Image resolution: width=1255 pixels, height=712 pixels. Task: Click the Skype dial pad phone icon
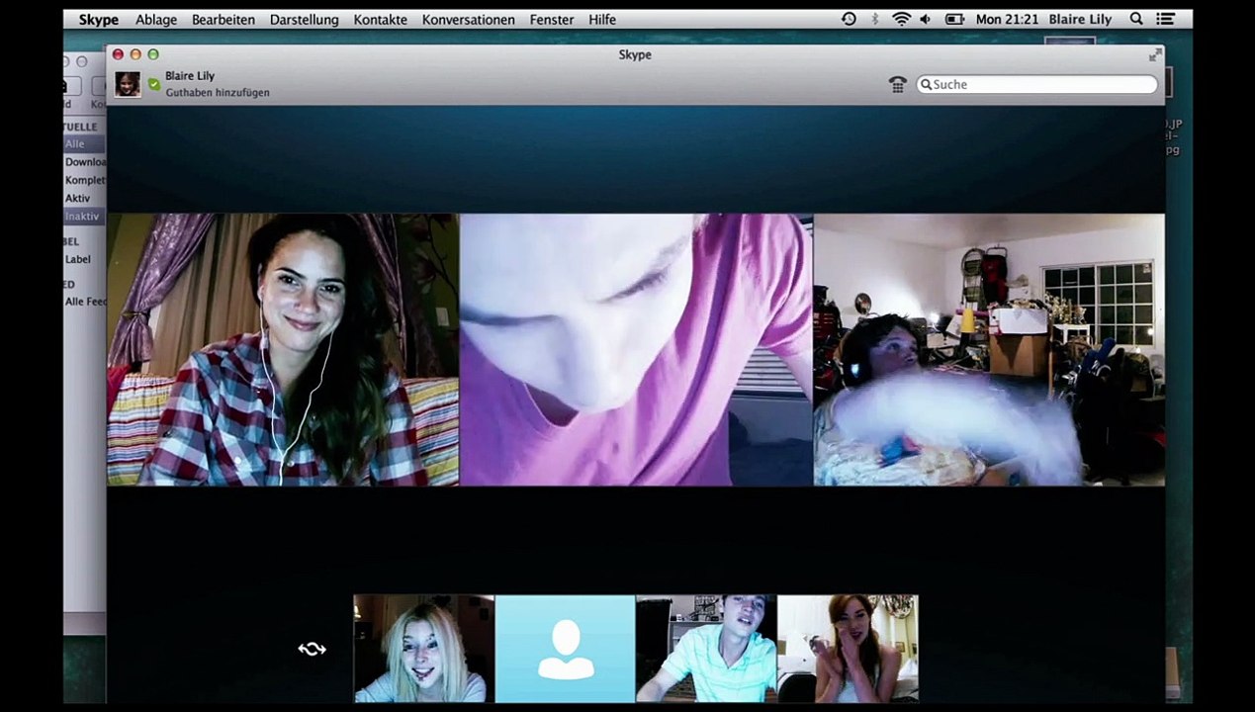pyautogui.click(x=898, y=85)
